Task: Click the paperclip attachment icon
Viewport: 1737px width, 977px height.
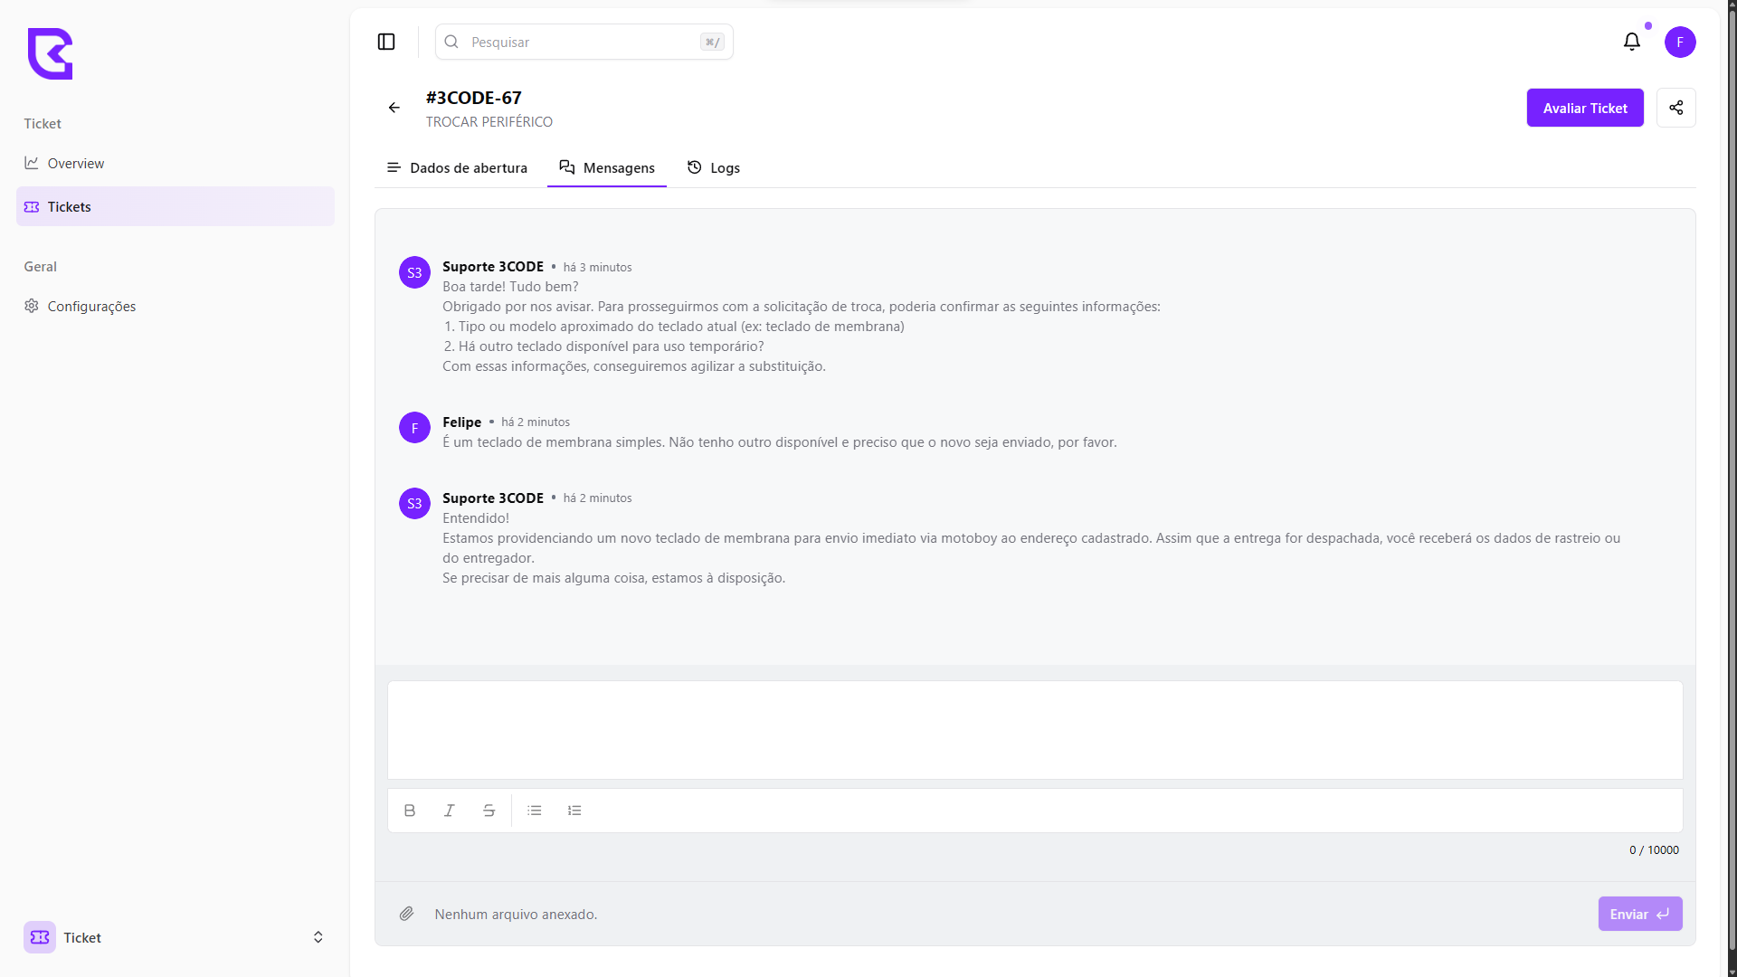Action: (x=407, y=914)
